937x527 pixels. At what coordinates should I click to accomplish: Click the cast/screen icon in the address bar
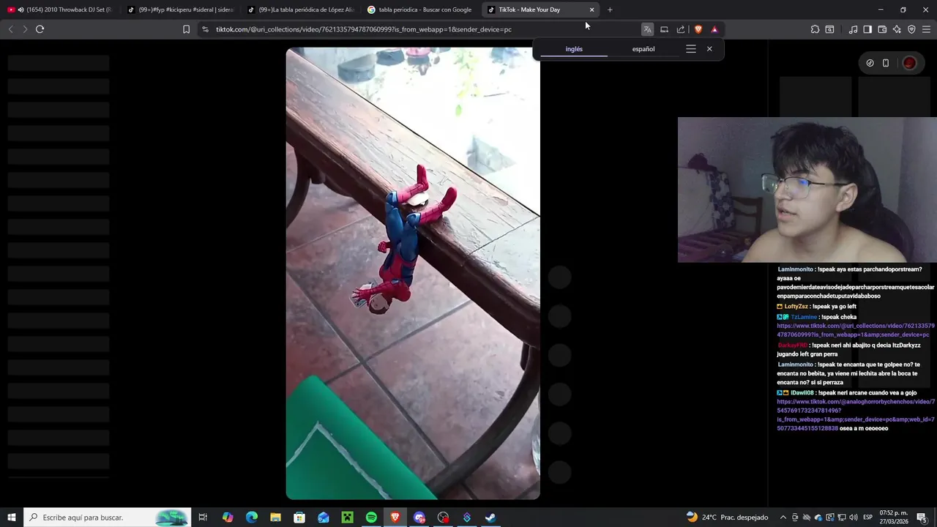tap(664, 29)
